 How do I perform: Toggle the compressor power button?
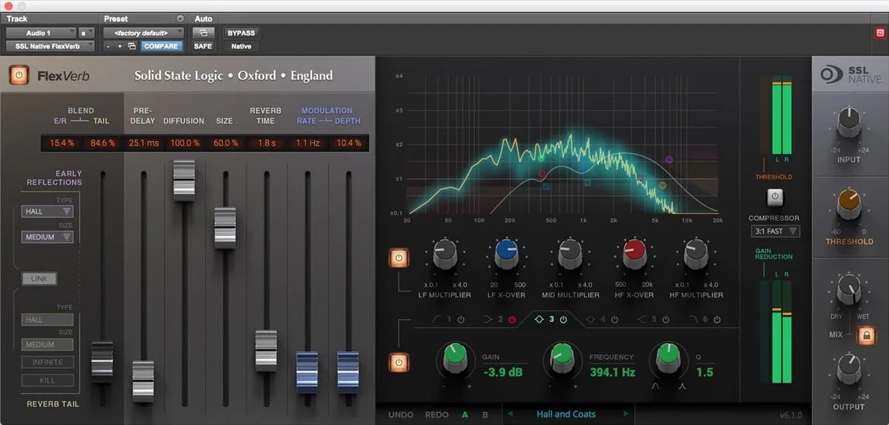tap(775, 197)
